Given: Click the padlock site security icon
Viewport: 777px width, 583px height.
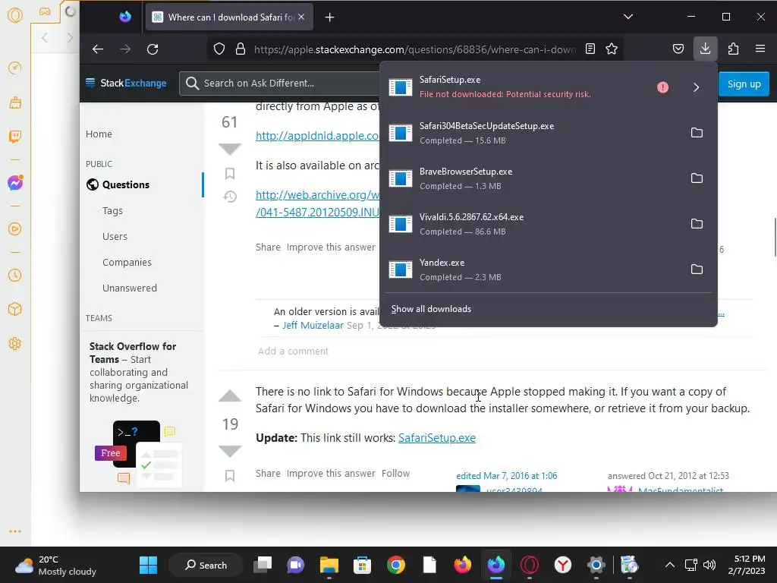Looking at the screenshot, I should coord(241,49).
